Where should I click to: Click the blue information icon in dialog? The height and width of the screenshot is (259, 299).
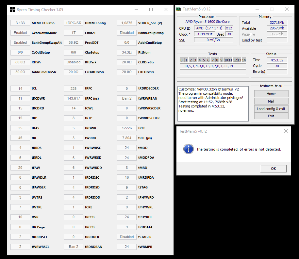pyautogui.click(x=189, y=149)
